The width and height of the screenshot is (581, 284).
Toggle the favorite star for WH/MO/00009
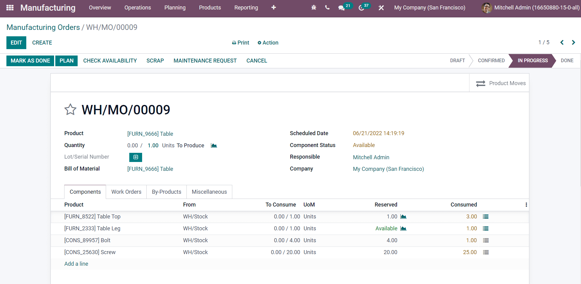click(x=70, y=110)
